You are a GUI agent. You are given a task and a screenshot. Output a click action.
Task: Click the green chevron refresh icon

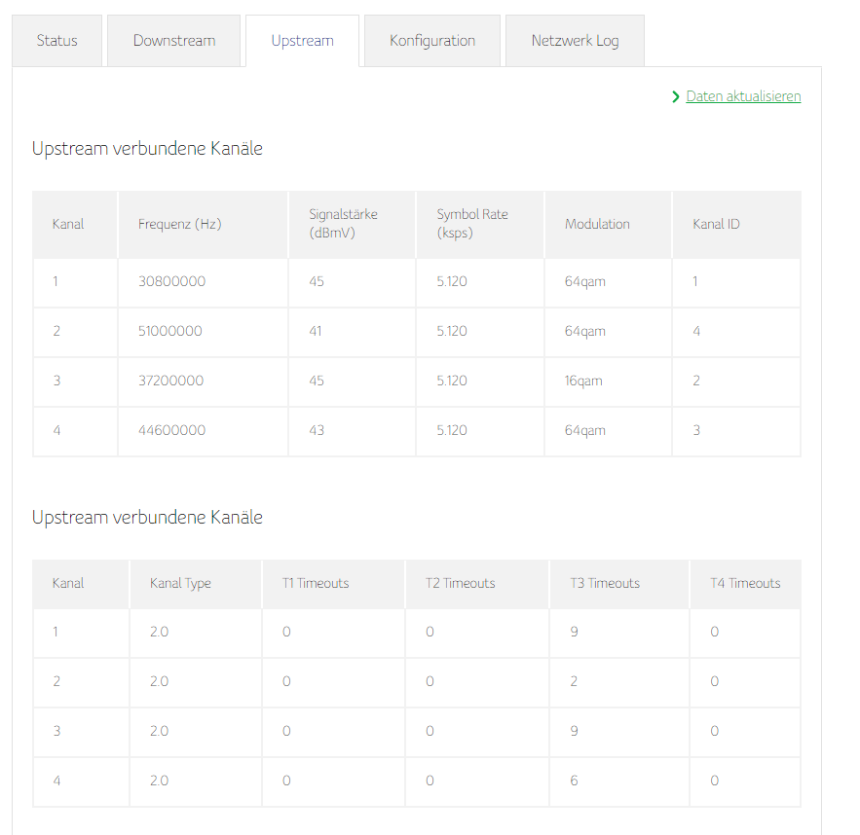point(676,96)
